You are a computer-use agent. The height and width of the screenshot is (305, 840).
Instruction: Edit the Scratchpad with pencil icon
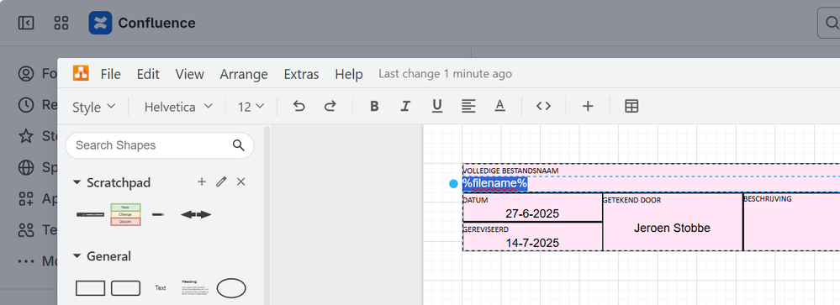click(221, 182)
